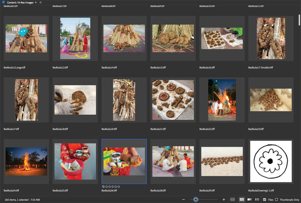Select the Badkula28.tiff thumbnail
The width and height of the screenshot is (301, 203).
coord(173,162)
